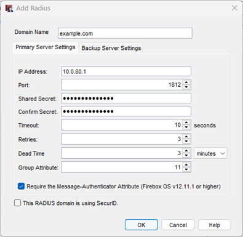Open the Dead Time minutes unit dropdown
Image resolution: width=243 pixels, height=237 pixels.
[210, 153]
